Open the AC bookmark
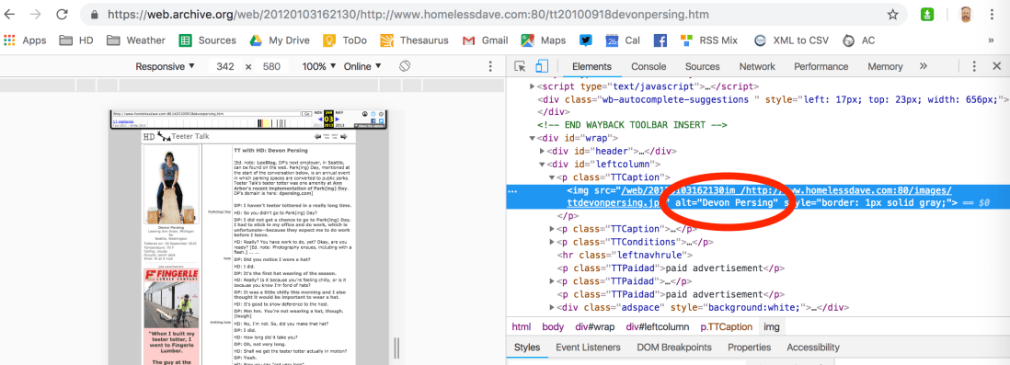 (x=858, y=40)
